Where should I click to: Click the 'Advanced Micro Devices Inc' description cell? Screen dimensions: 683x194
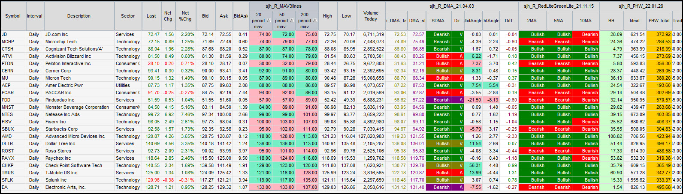coord(79,136)
